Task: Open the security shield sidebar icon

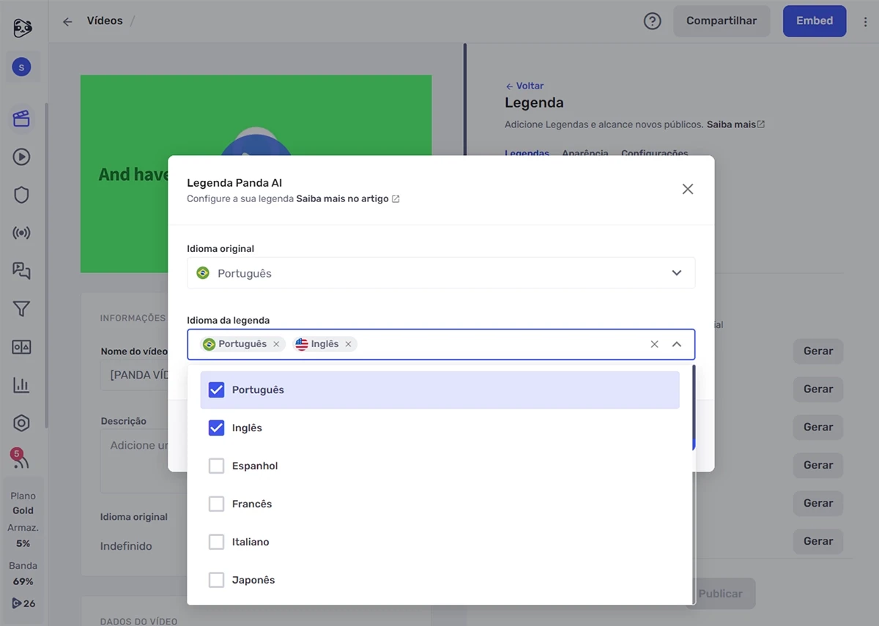Action: tap(21, 195)
